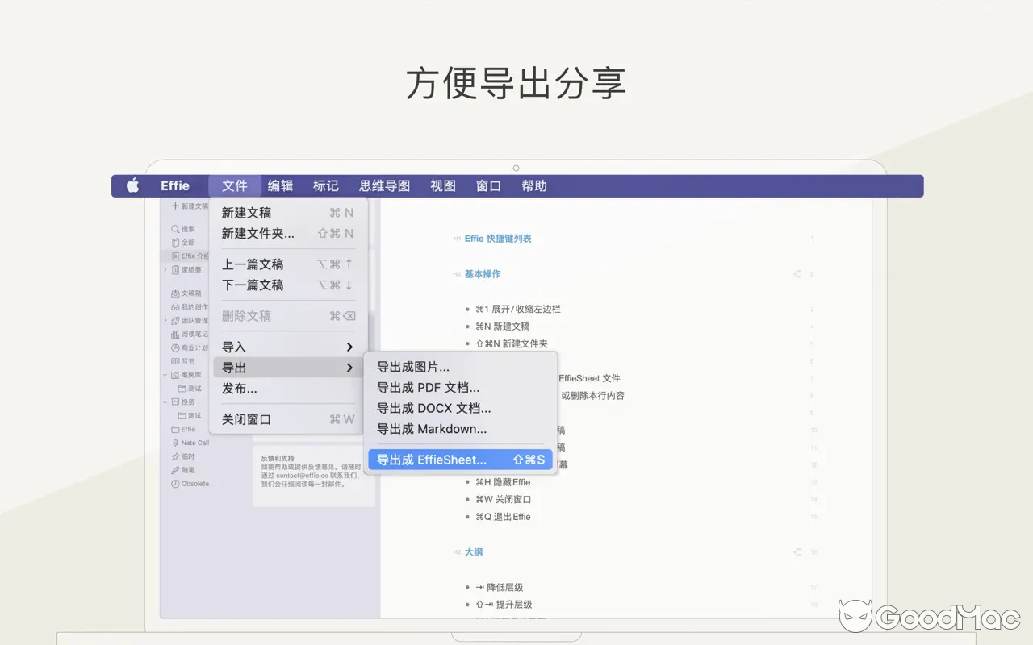Select the 随笔 pencil icon
The image size is (1033, 645).
click(x=174, y=469)
